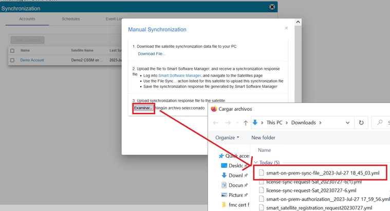Go forward using the file dialog forward arrow

pos(228,123)
